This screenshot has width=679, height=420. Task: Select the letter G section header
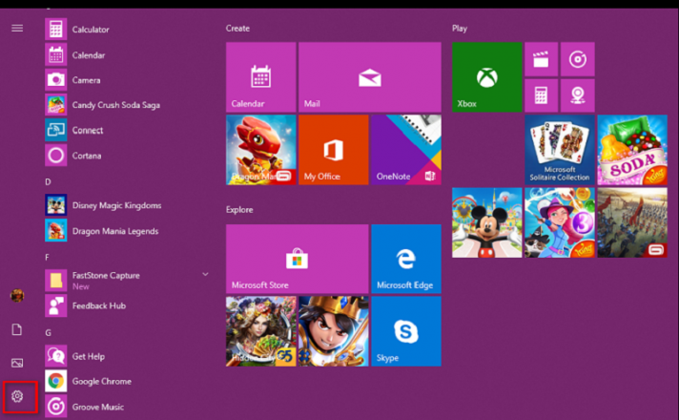[x=48, y=332]
